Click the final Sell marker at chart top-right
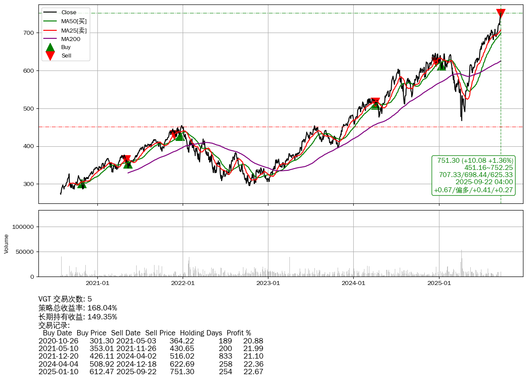 coord(501,13)
